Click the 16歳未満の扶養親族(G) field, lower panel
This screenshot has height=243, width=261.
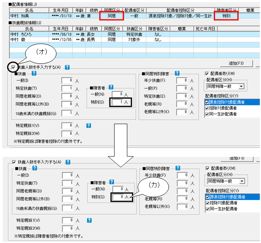(x=67, y=208)
